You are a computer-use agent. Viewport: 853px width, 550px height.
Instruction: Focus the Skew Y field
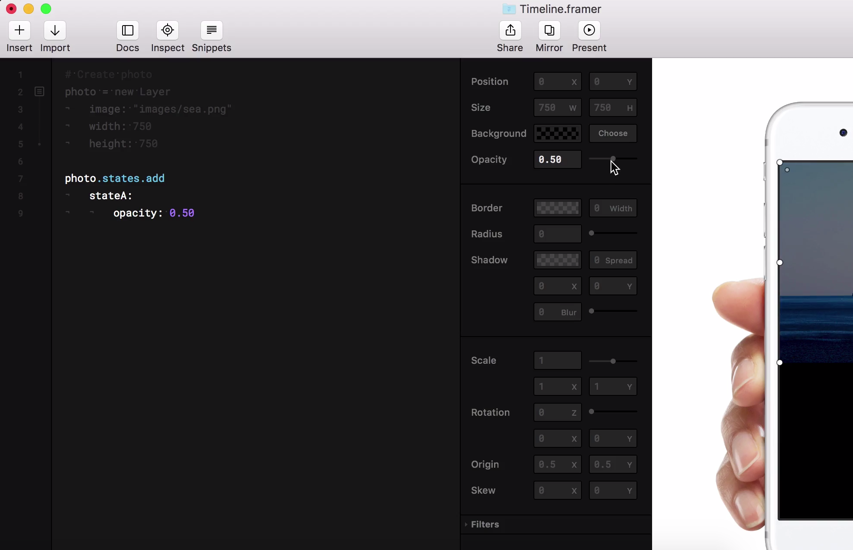point(613,490)
